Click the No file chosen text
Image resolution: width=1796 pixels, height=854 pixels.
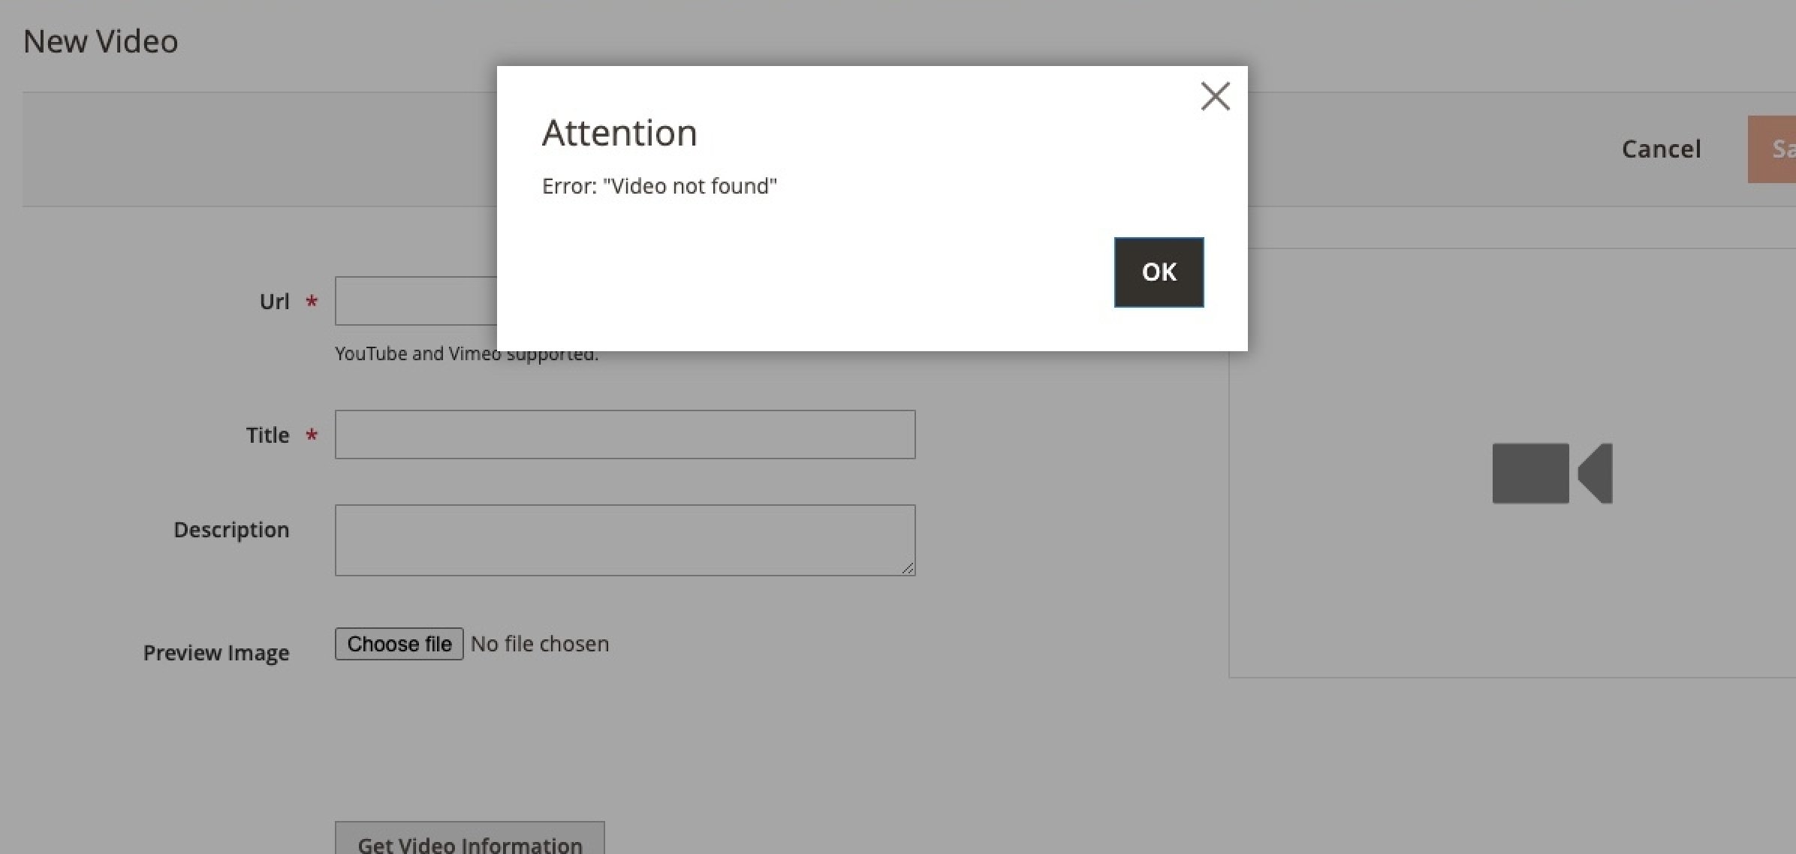tap(539, 643)
